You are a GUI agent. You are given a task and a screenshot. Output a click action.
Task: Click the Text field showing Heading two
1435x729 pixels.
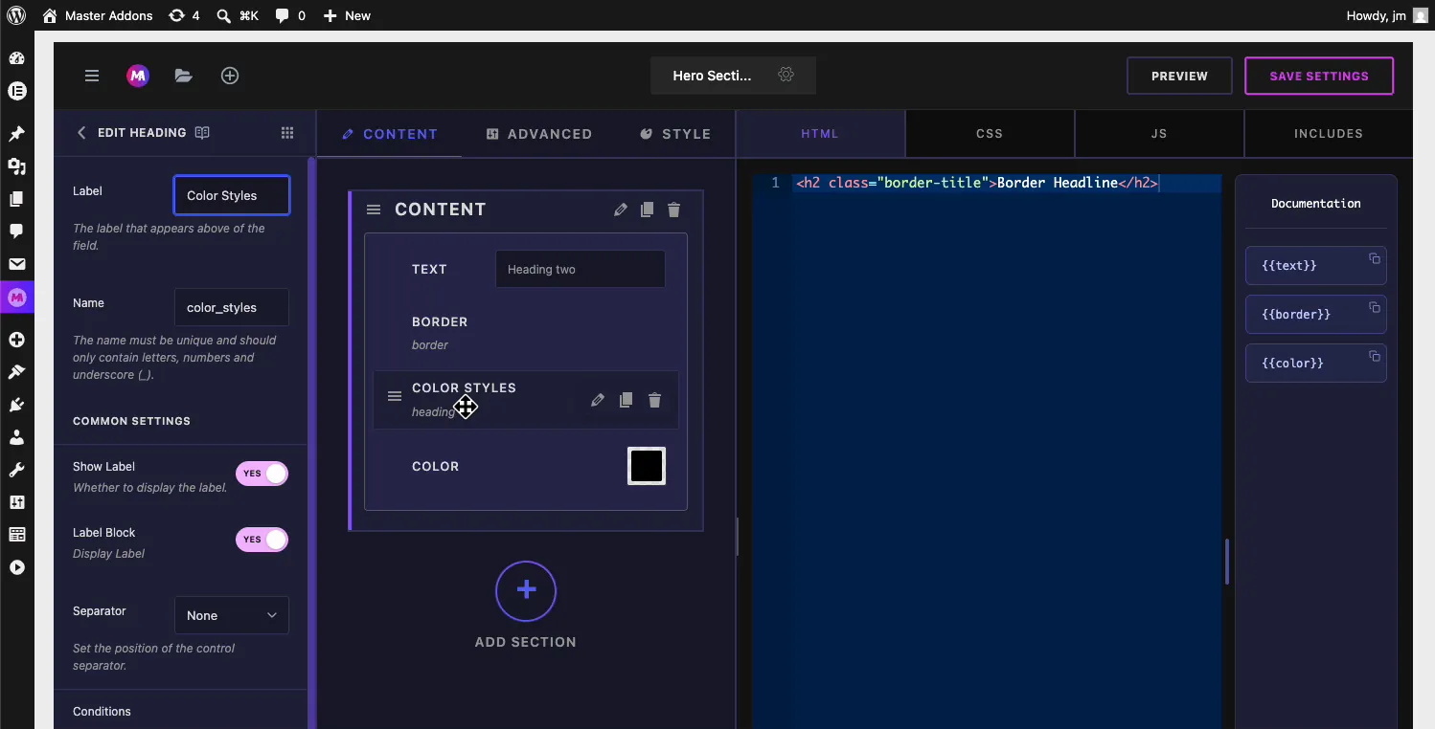[x=581, y=269]
